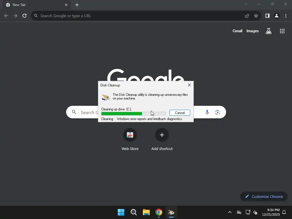Image resolution: width=292 pixels, height=219 pixels.
Task: Click 'Cleaning up drive (C:).' text
Action: pos(116,109)
